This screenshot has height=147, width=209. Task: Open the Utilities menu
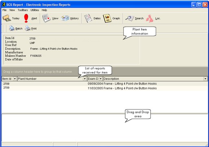(35, 10)
